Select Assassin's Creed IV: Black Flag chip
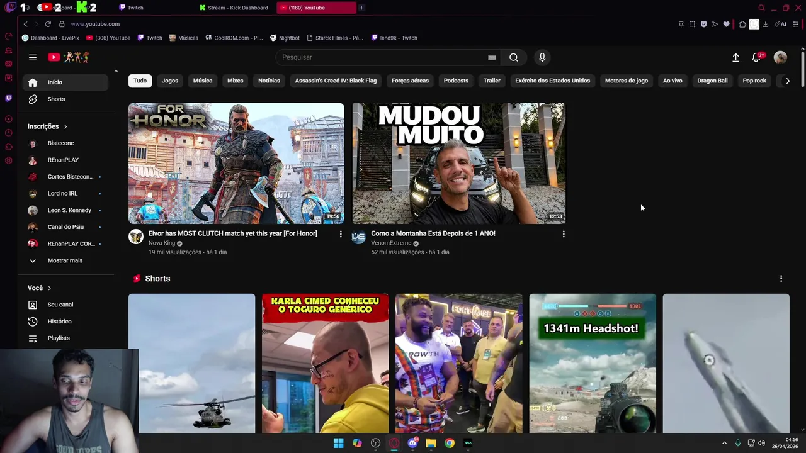This screenshot has height=453, width=806. coord(336,81)
